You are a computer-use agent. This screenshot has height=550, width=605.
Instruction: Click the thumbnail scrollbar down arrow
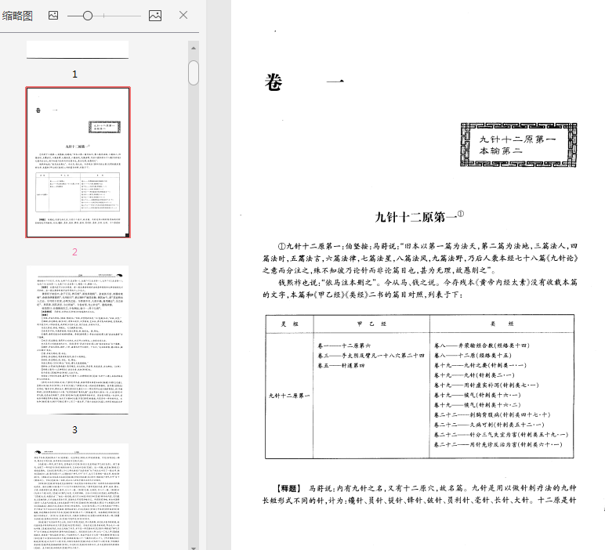pyautogui.click(x=194, y=548)
